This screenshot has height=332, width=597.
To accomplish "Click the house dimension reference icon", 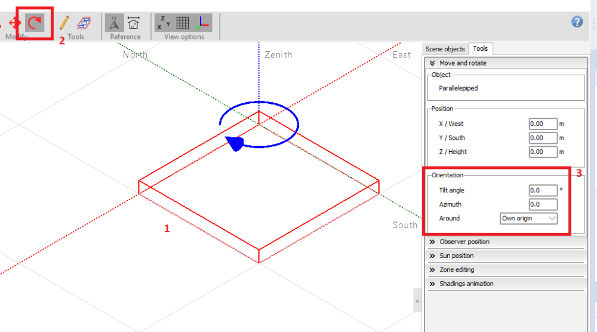I will 134,23.
